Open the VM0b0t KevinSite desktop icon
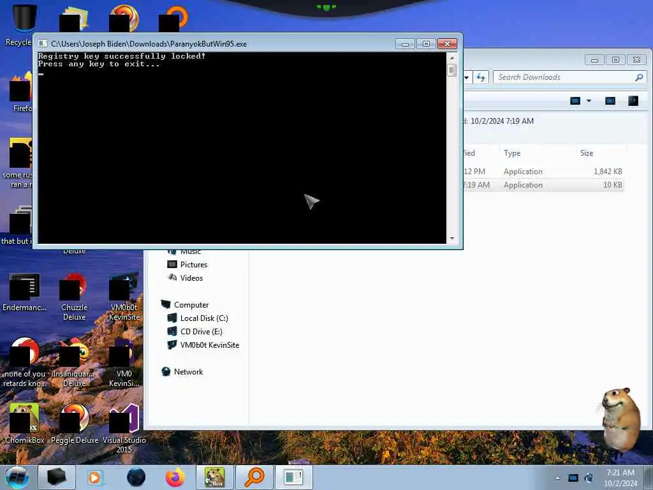Image resolution: width=653 pixels, height=490 pixels. pyautogui.click(x=124, y=297)
